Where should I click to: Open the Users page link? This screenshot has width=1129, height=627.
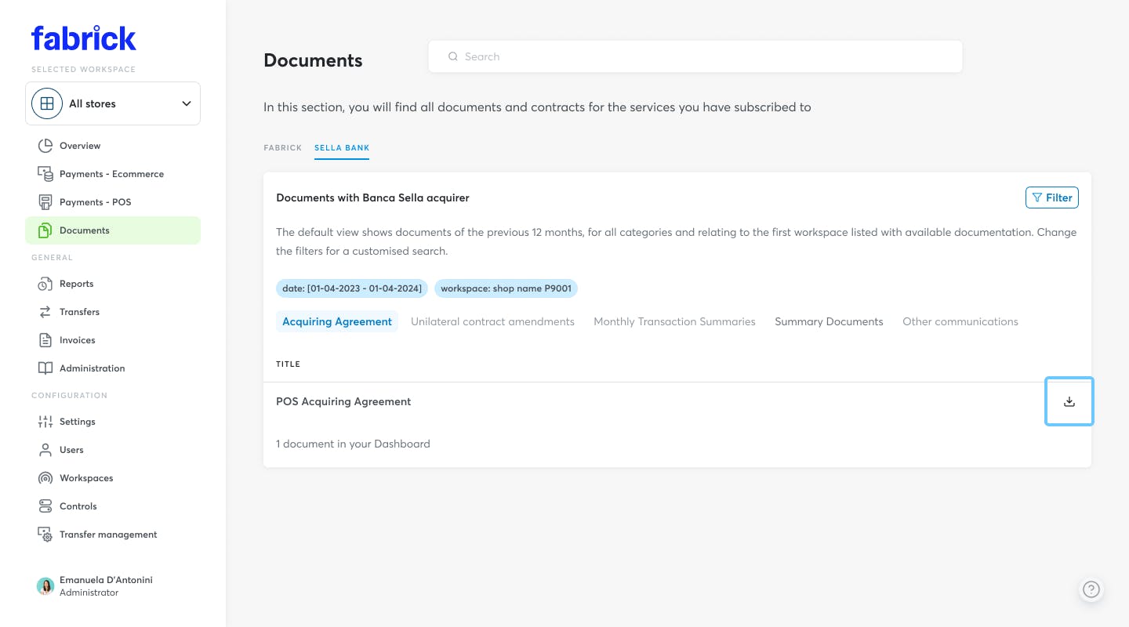click(x=71, y=450)
